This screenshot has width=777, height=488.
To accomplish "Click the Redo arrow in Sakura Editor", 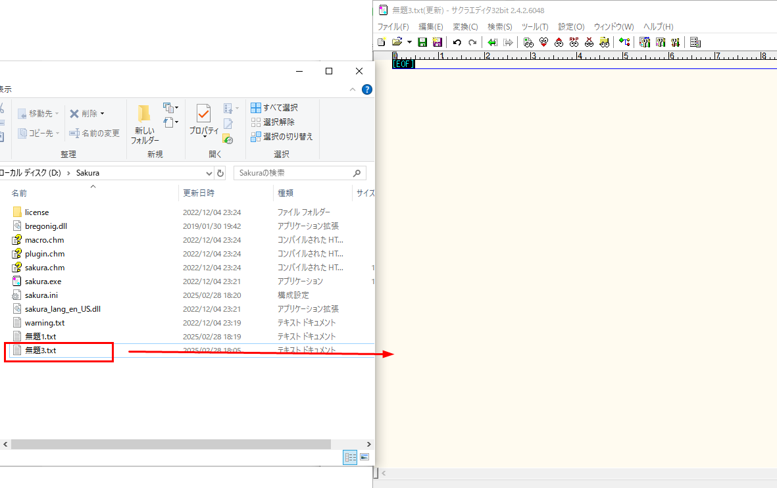I will click(x=472, y=42).
